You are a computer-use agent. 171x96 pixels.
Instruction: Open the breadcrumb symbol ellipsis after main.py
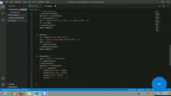(x=40, y=10)
